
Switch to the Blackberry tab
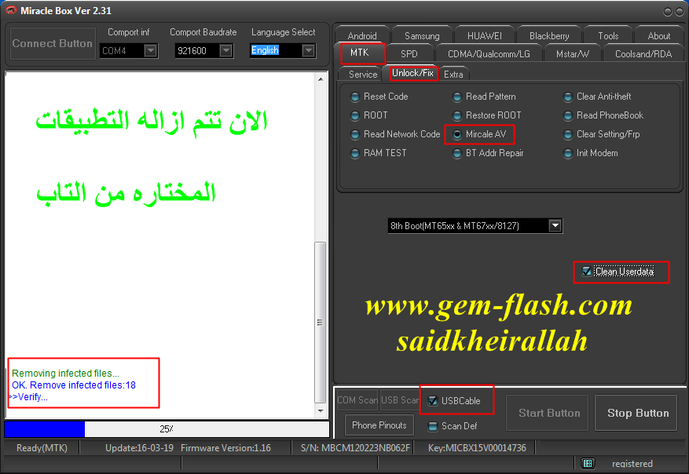(x=549, y=35)
